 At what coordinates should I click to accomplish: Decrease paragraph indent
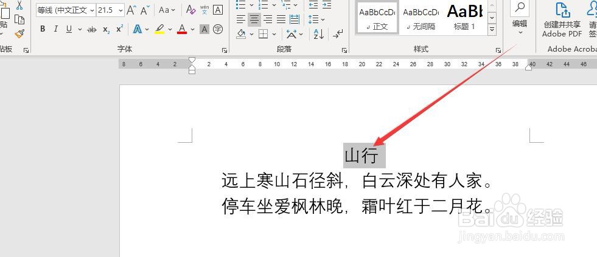[313, 5]
